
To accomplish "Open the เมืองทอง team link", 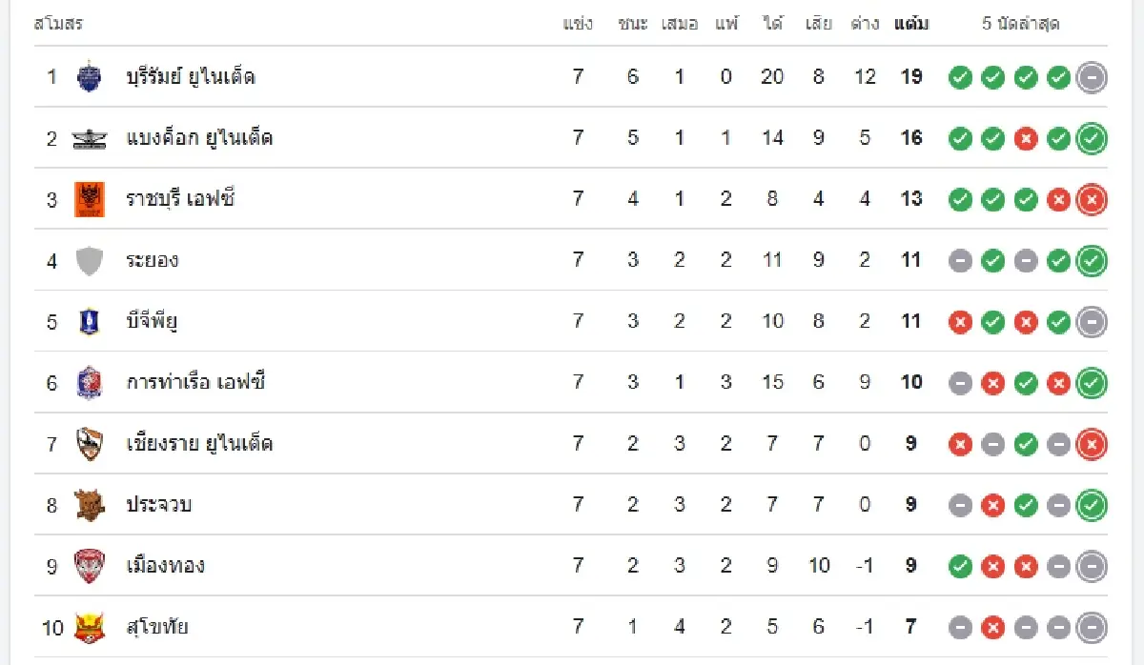I will coord(165,566).
